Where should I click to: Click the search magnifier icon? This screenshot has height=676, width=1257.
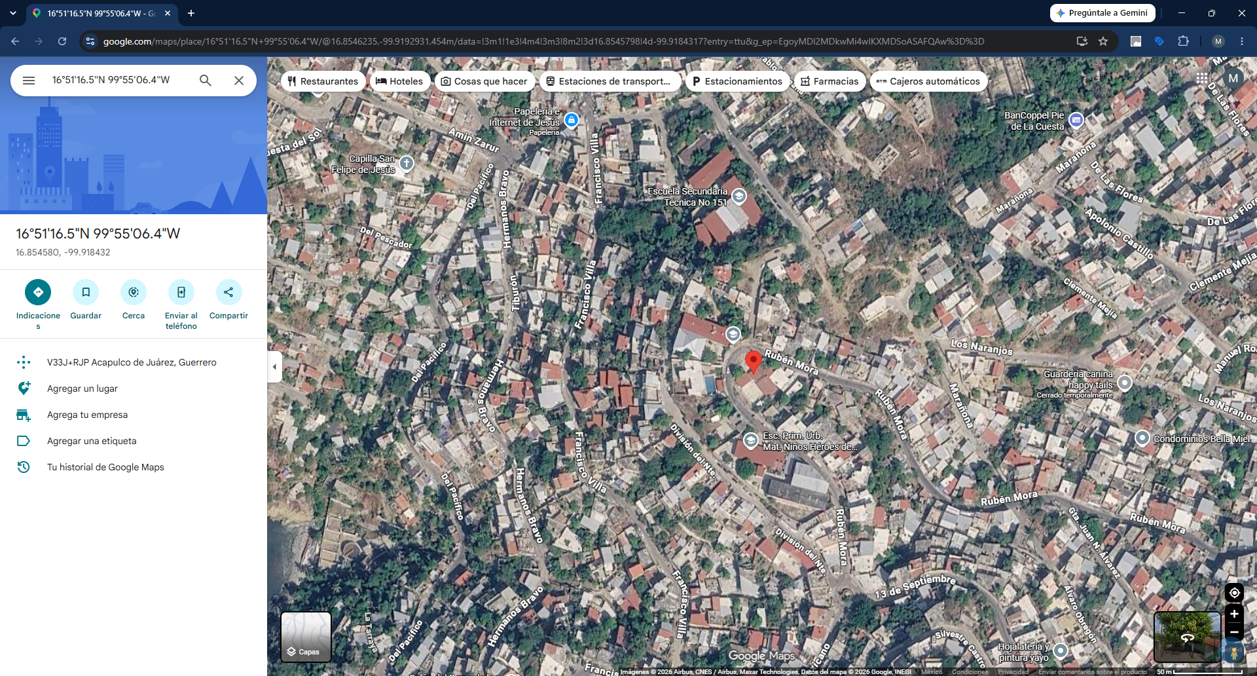click(x=206, y=81)
